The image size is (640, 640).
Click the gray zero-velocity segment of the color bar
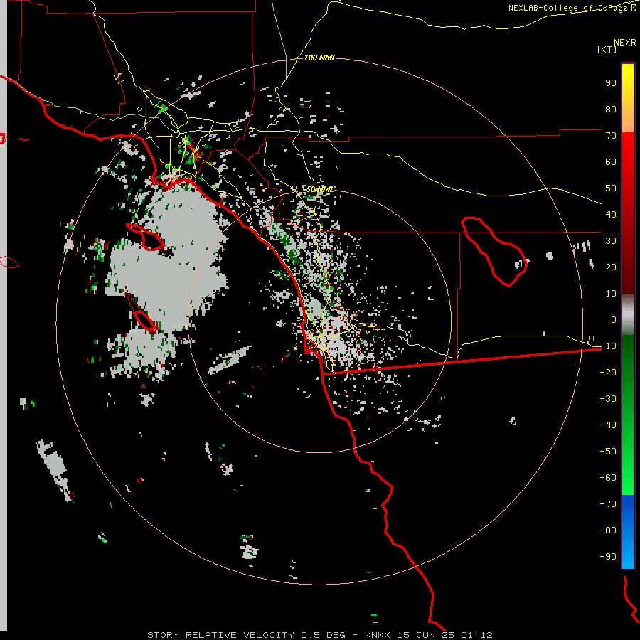pyautogui.click(x=628, y=315)
